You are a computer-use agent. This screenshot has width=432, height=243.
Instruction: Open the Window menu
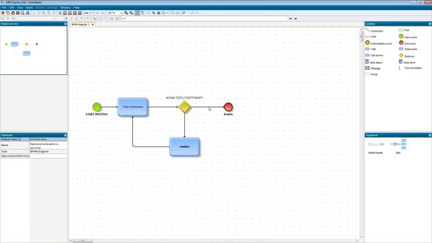click(x=65, y=7)
